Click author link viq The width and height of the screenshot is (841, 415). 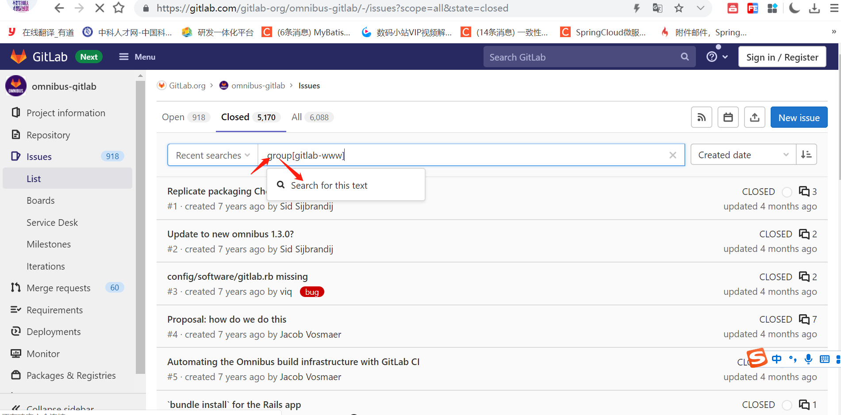(x=286, y=292)
